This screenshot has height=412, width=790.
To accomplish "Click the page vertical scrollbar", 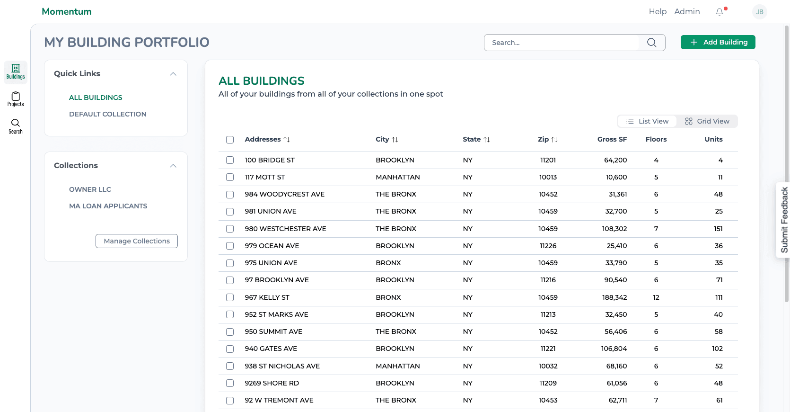I will [787, 163].
